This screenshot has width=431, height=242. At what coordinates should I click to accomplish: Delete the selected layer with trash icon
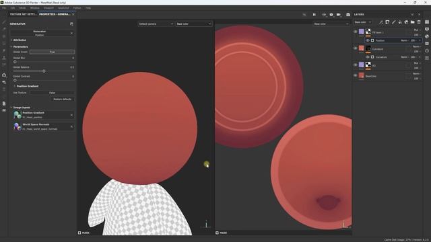[x=419, y=22]
